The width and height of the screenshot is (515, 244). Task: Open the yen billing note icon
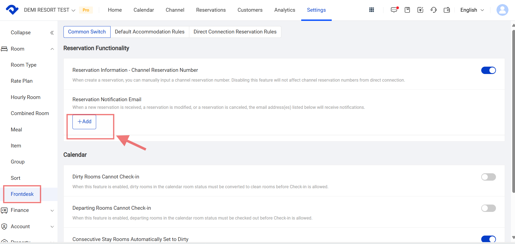coord(420,10)
